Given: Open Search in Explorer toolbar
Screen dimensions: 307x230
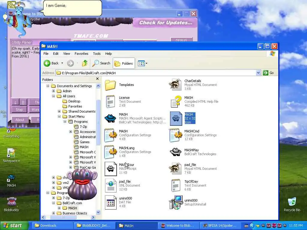Looking at the screenshot, I should [x=101, y=63].
